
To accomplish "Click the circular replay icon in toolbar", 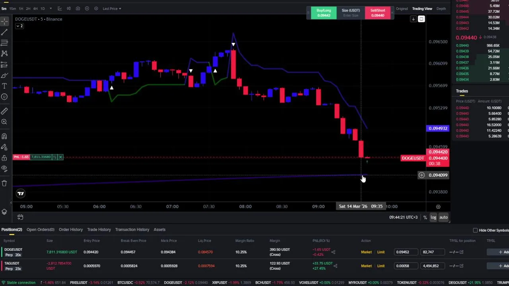I will [x=96, y=8].
